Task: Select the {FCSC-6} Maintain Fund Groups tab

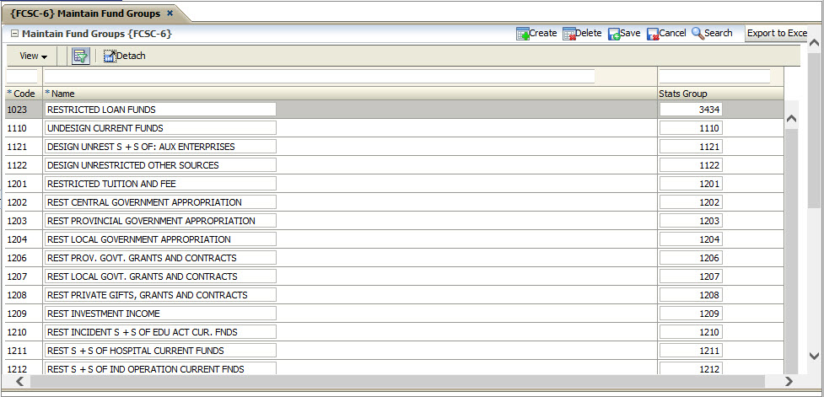Action: pyautogui.click(x=84, y=13)
